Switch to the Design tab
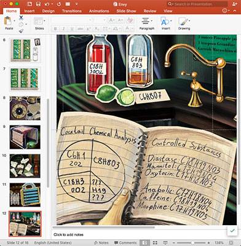This screenshot has height=246, width=241. click(x=49, y=11)
